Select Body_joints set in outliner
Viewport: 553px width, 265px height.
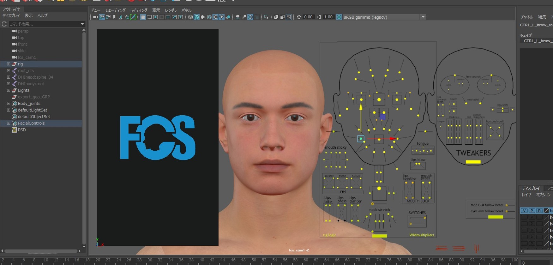[x=29, y=104]
